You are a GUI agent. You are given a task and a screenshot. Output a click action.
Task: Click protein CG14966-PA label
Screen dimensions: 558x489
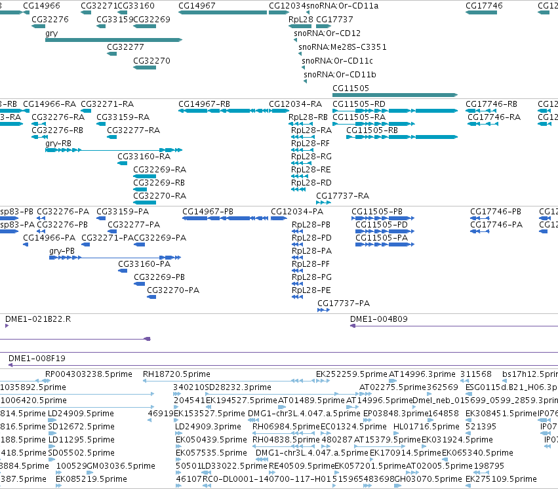click(x=49, y=239)
